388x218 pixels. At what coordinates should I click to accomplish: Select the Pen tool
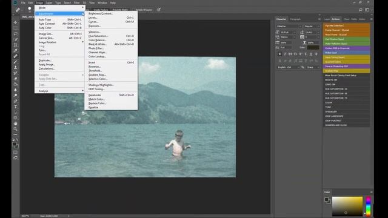pyautogui.click(x=16, y=101)
